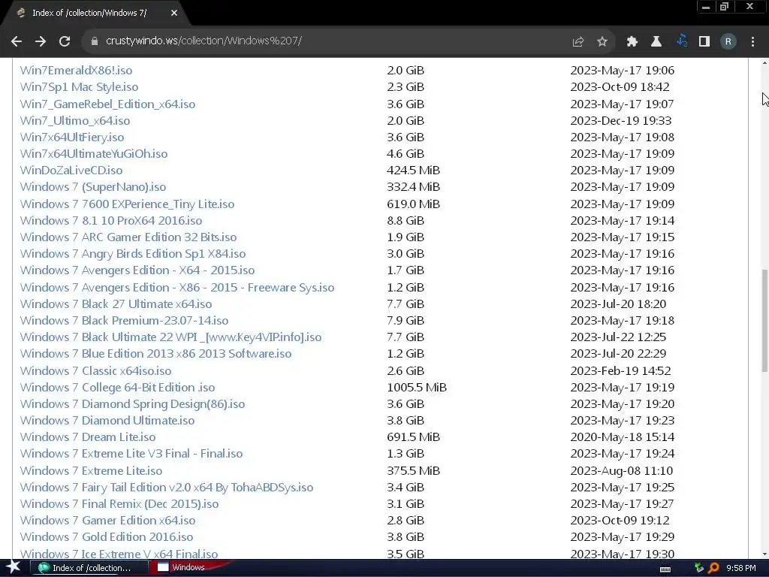769x577 pixels.
Task: Click Windows 7 Dream Lite.iso
Action: 88,437
